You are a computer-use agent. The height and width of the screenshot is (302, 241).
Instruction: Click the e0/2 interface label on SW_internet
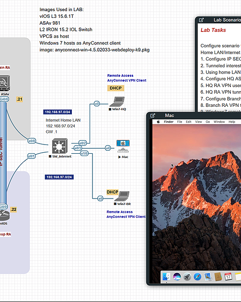tap(82, 143)
